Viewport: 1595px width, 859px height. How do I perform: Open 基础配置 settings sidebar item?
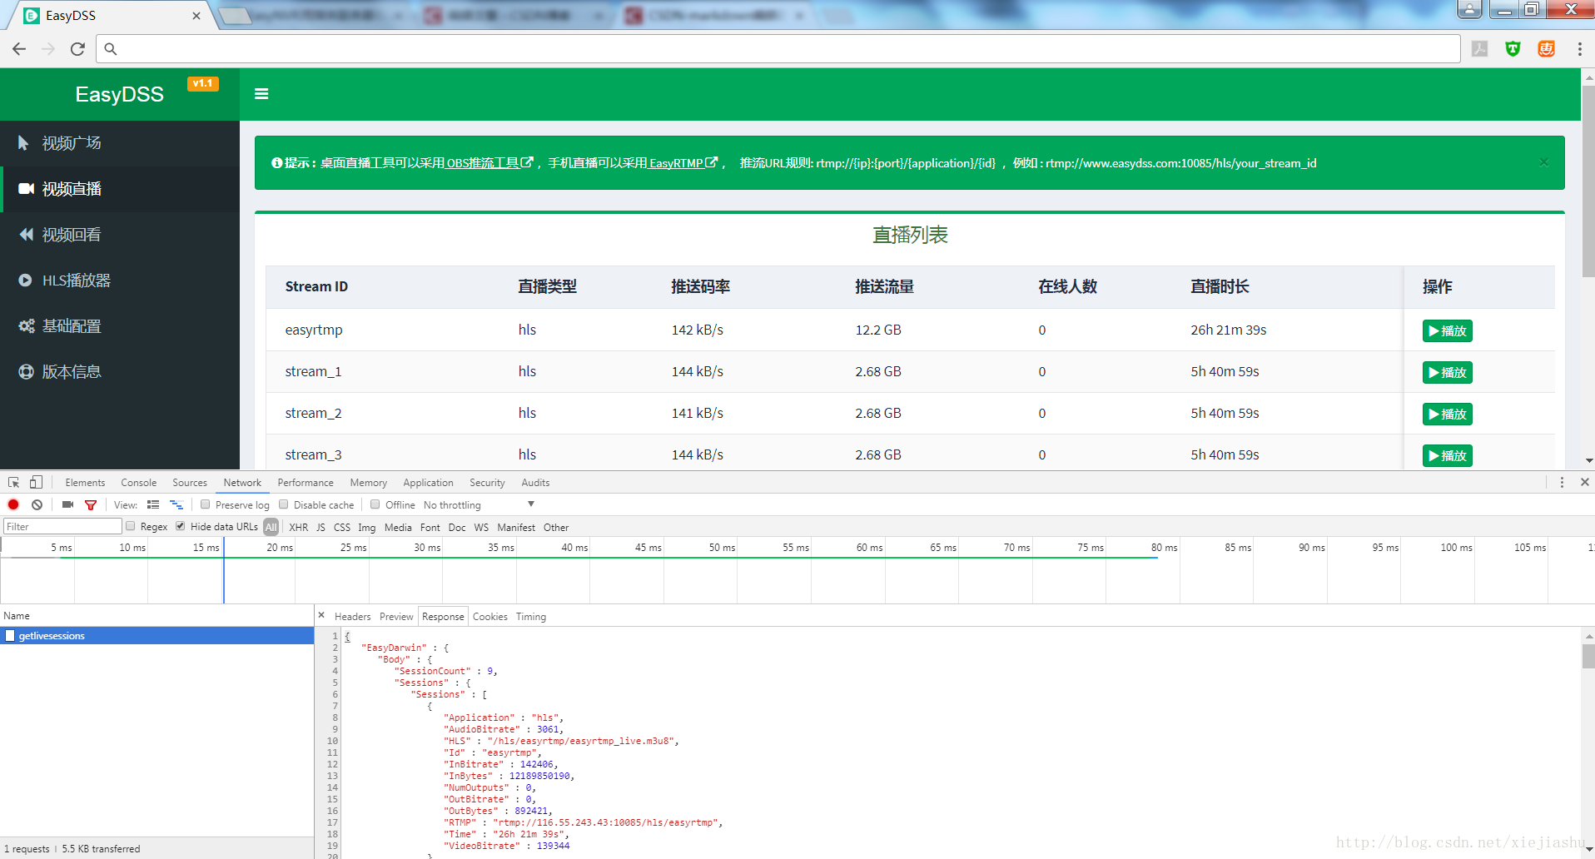coord(120,326)
